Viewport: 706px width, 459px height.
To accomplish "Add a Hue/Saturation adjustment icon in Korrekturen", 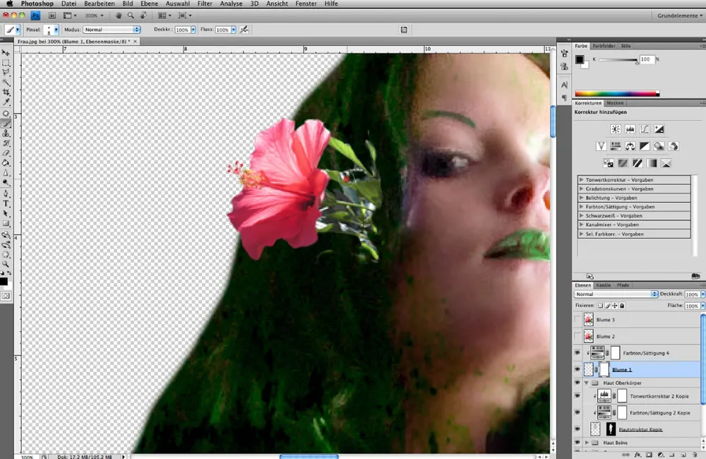I will 617,145.
